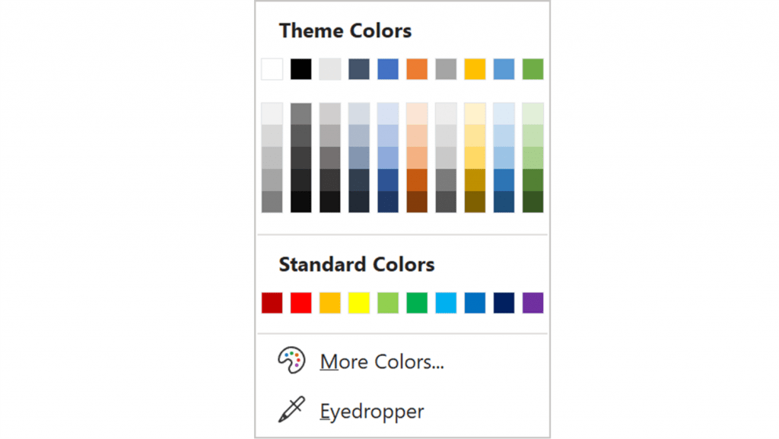Pick the dark blue theme color
This screenshot has height=439, width=779.
pos(358,68)
